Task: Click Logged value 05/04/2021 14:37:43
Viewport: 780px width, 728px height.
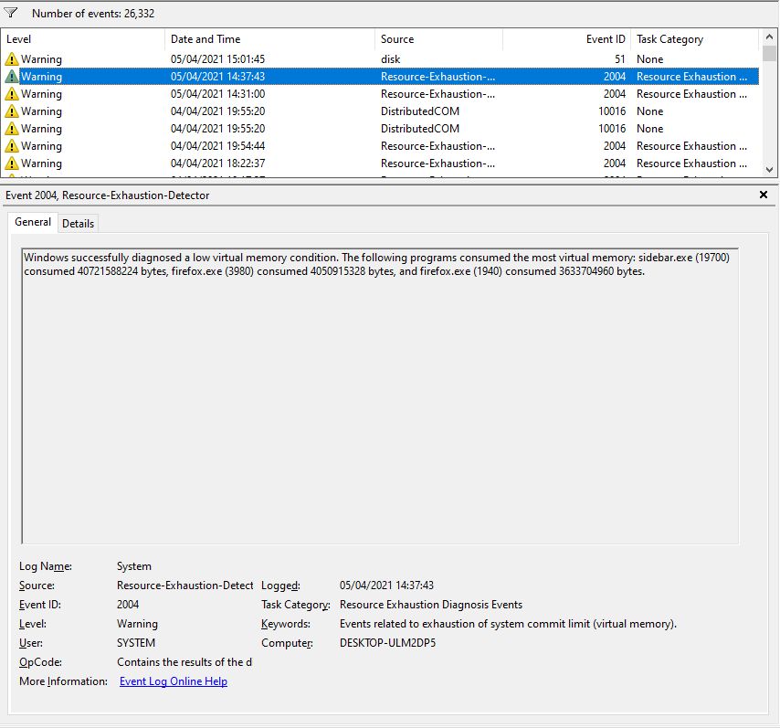Action: pyautogui.click(x=386, y=586)
